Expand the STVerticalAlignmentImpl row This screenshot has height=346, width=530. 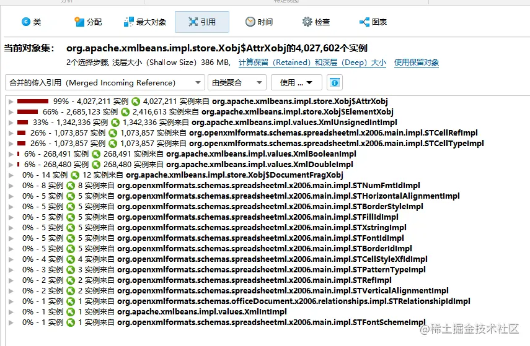click(11, 291)
